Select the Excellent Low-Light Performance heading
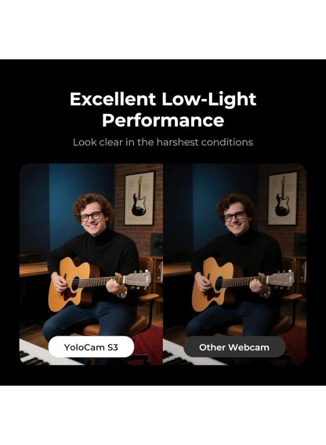The height and width of the screenshot is (445, 326). (x=163, y=109)
